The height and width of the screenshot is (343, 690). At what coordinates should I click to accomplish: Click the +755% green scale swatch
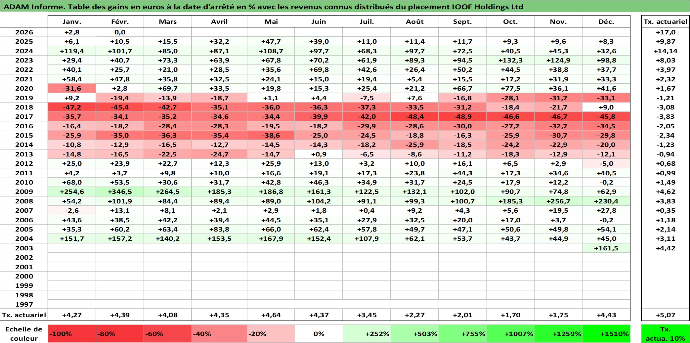(x=462, y=334)
